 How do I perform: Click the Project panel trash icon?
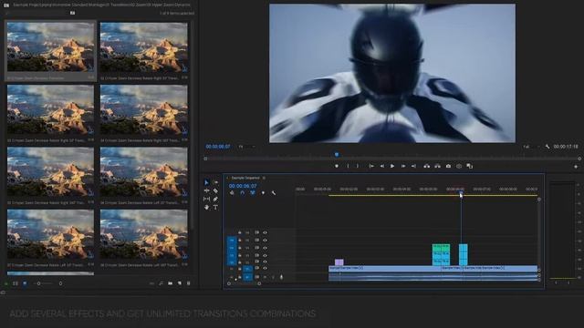pos(189,283)
